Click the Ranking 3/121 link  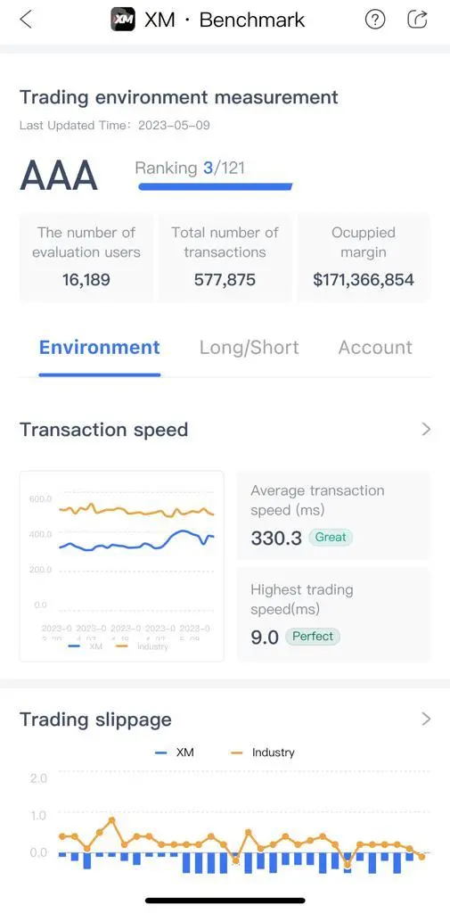tap(190, 169)
